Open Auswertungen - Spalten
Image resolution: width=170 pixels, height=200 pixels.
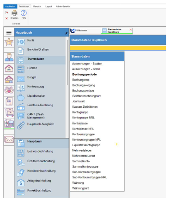(87, 64)
